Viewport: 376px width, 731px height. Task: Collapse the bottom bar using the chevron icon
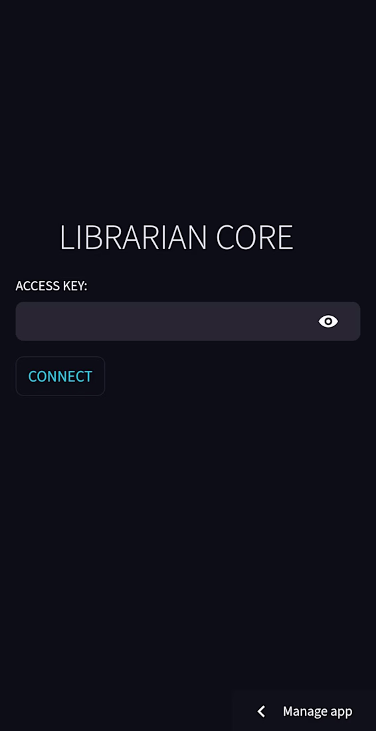261,711
